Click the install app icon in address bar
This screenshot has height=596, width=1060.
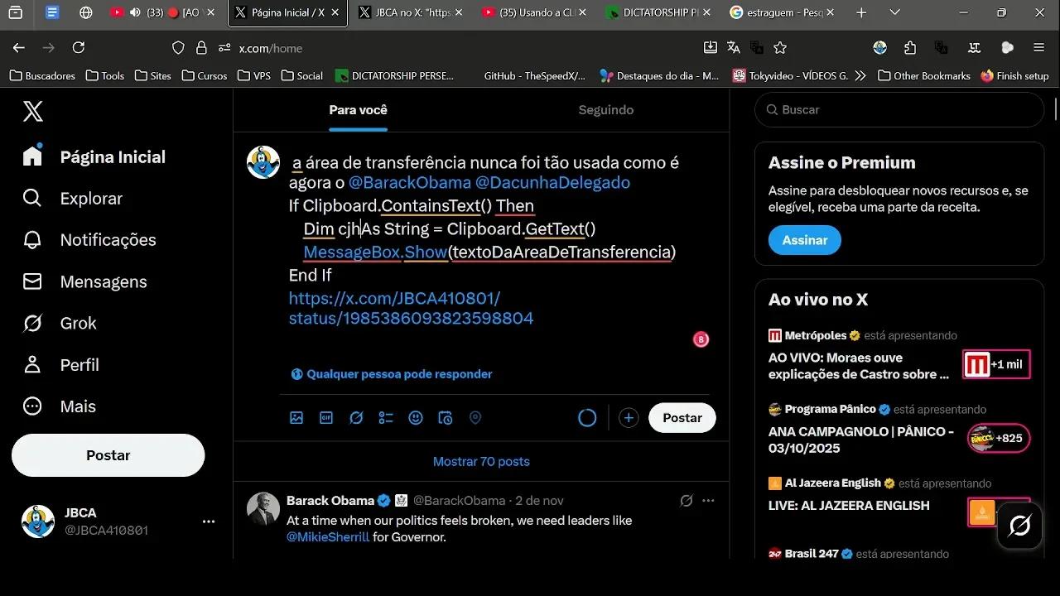click(x=711, y=48)
